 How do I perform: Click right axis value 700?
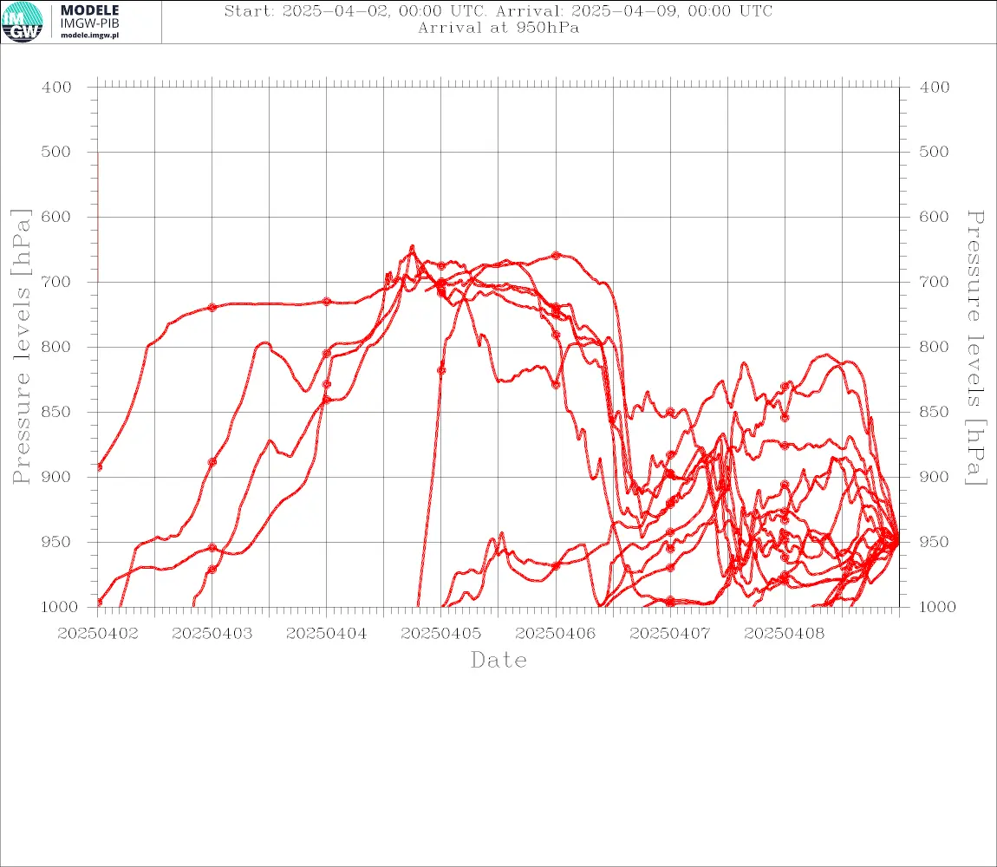pos(935,282)
